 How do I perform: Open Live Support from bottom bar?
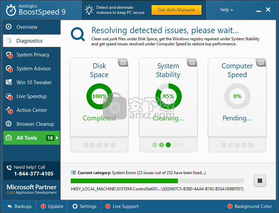coord(122,207)
